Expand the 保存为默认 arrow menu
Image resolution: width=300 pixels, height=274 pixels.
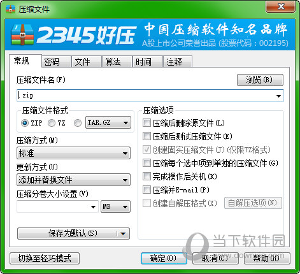click(x=123, y=234)
